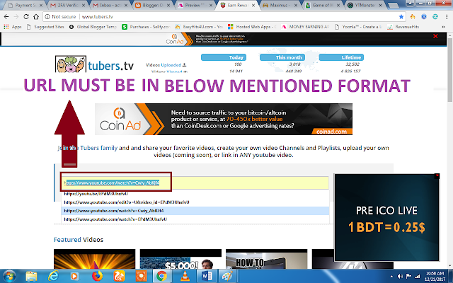Launch Firefox from the taskbar
This screenshot has width=453, height=283.
[x=97, y=277]
